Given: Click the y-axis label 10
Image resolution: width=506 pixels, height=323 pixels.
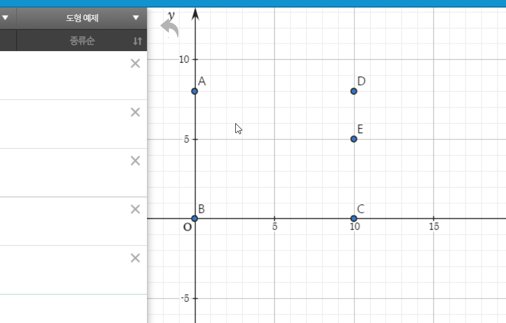Looking at the screenshot, I should coord(184,59).
